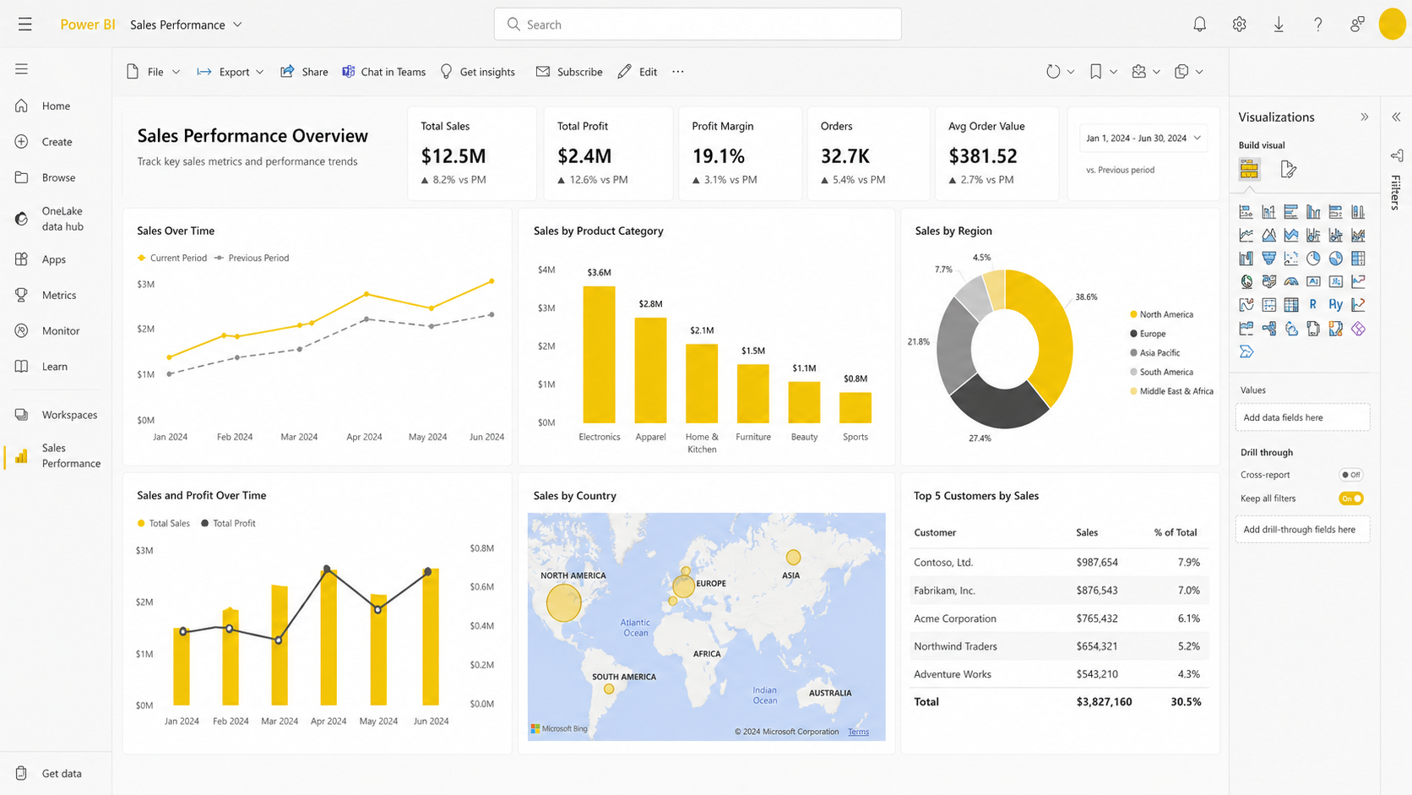1412x795 pixels.
Task: Expand the Filters pane
Action: point(1396,117)
